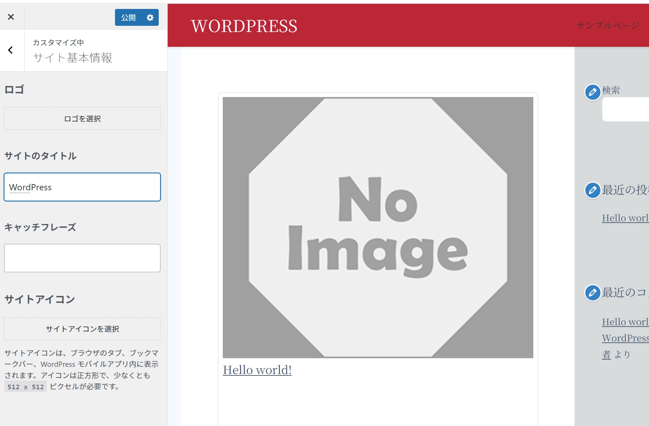Focus the サイトのタイトル text field
The image size is (649, 426).
click(82, 187)
